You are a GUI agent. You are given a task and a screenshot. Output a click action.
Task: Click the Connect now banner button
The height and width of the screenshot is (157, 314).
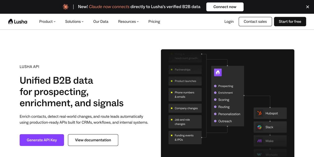pyautogui.click(x=225, y=7)
